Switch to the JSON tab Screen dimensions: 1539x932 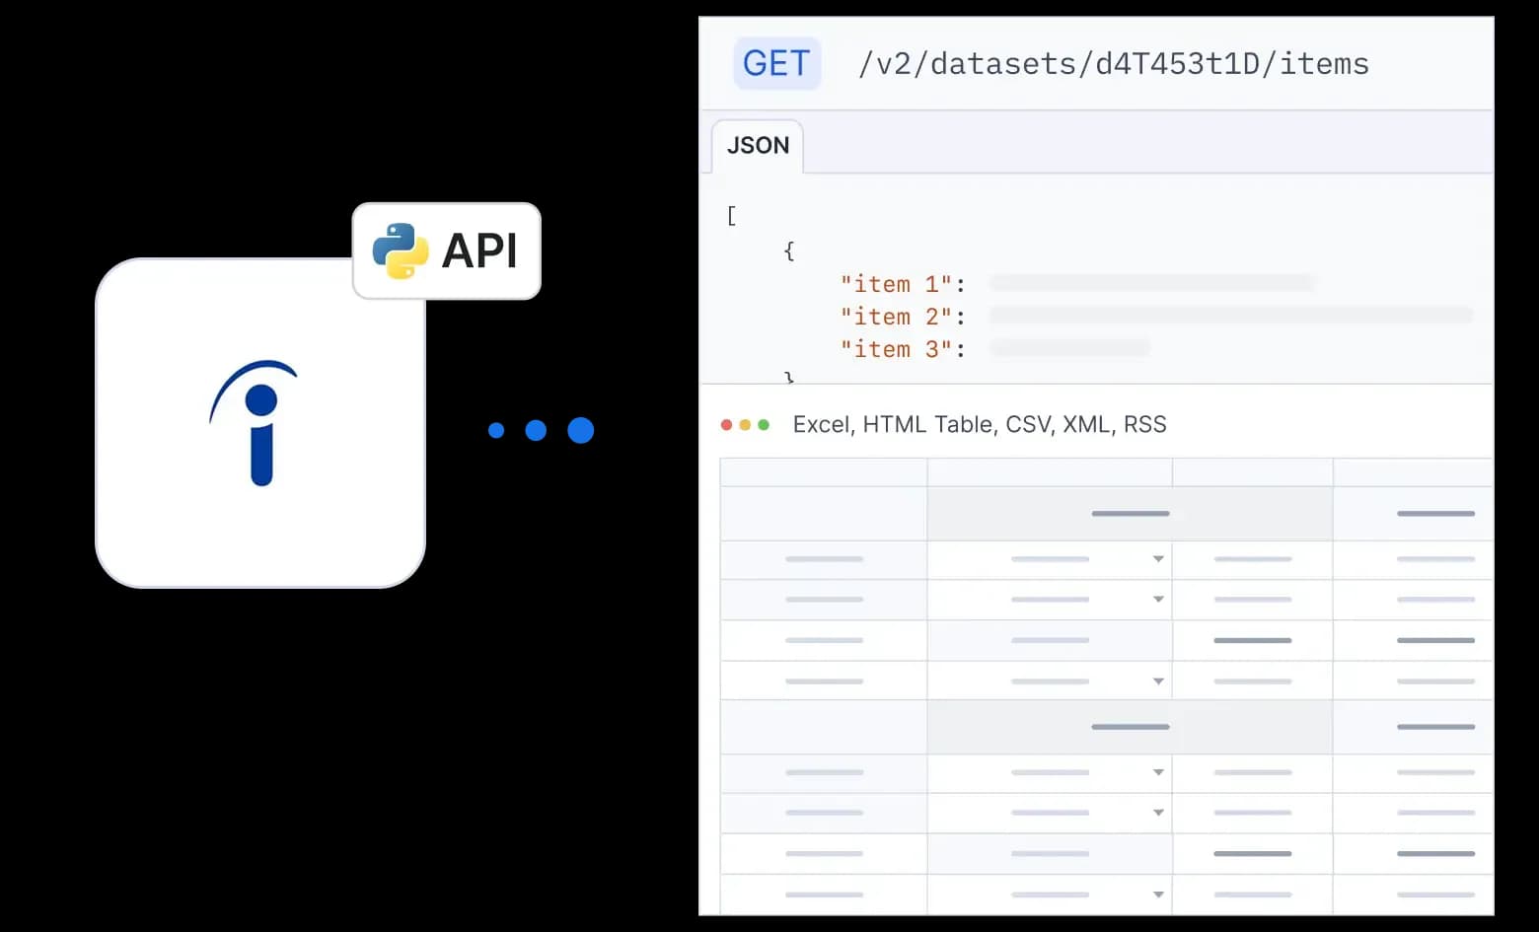click(758, 146)
